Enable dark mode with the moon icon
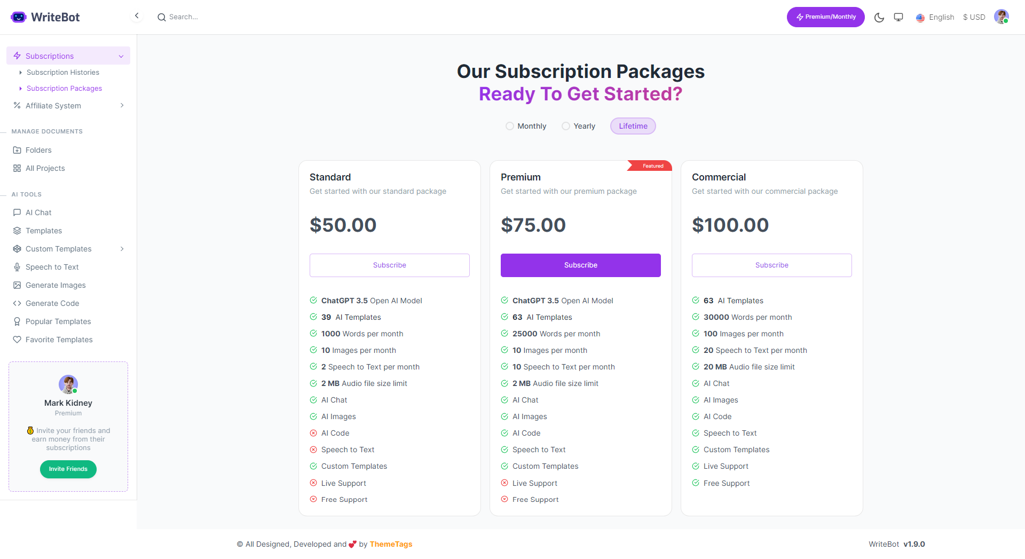This screenshot has width=1025, height=559. point(879,17)
